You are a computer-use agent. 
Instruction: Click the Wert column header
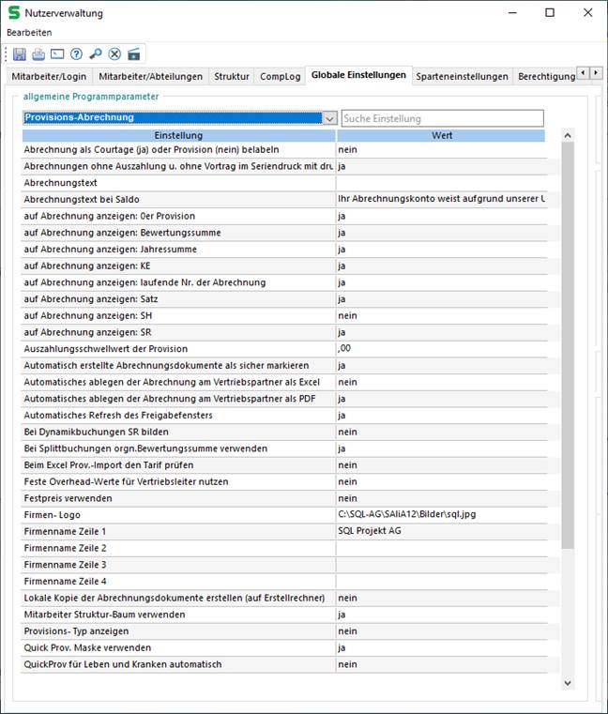[442, 135]
